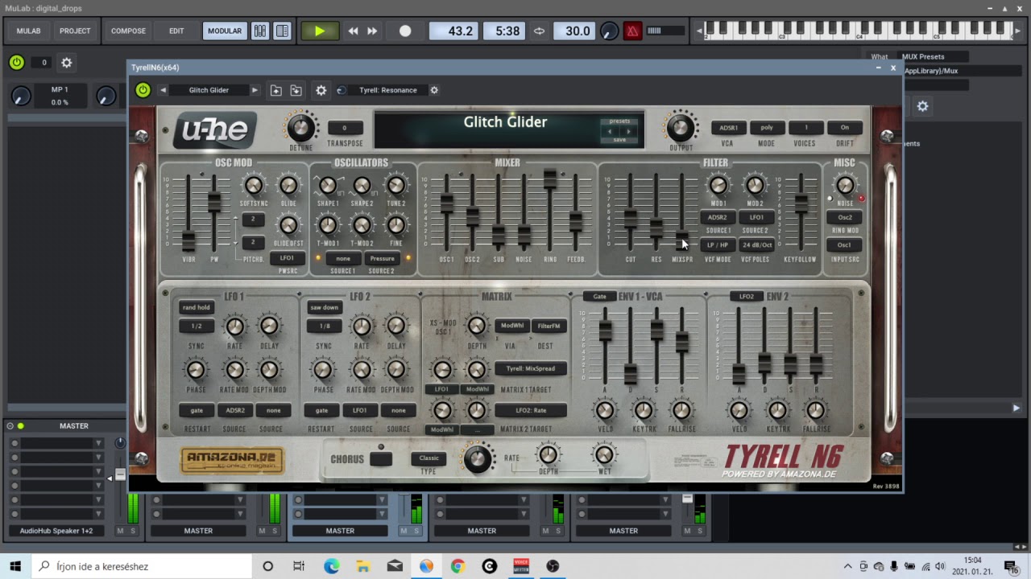
Task: Hit the record button in transport bar
Action: tap(405, 31)
